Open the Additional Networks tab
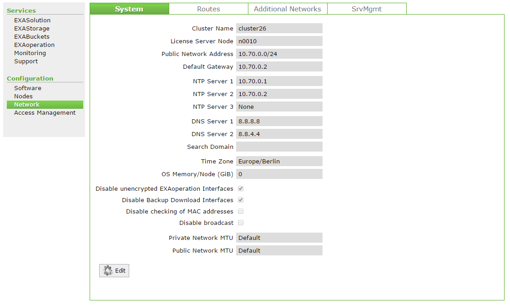 point(287,9)
